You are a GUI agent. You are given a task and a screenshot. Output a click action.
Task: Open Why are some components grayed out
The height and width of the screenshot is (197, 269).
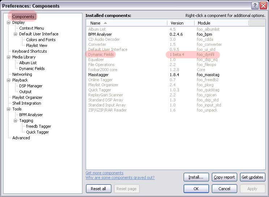coord(120,178)
